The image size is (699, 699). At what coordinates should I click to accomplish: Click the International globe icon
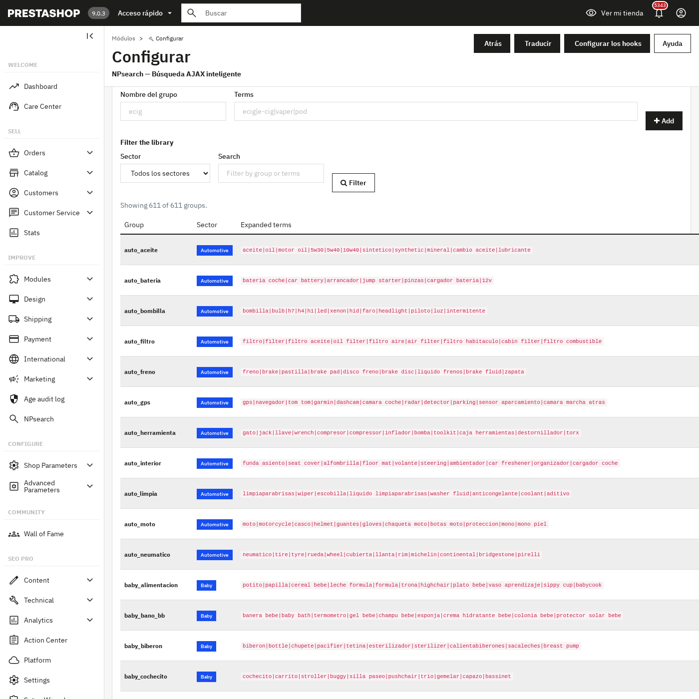tap(14, 359)
